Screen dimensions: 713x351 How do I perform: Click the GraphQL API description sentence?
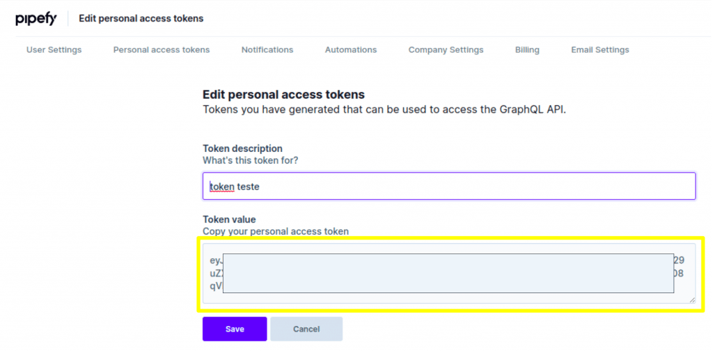(x=384, y=109)
